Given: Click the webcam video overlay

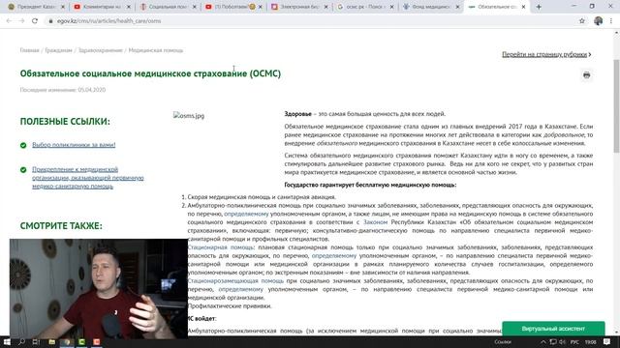Looking at the screenshot, I should [99, 288].
